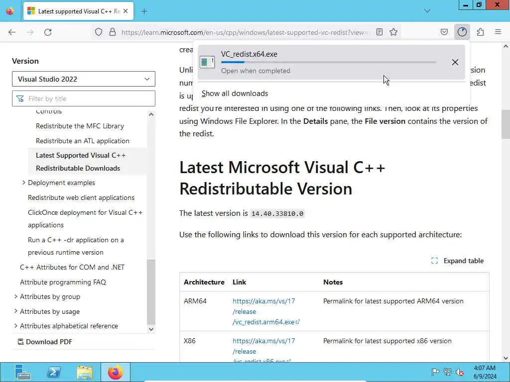Open File Explorer from taskbar
The height and width of the screenshot is (382, 510).
pos(85,372)
